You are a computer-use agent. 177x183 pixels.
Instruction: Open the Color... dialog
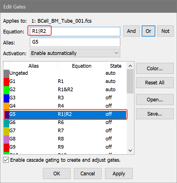coord(155,68)
